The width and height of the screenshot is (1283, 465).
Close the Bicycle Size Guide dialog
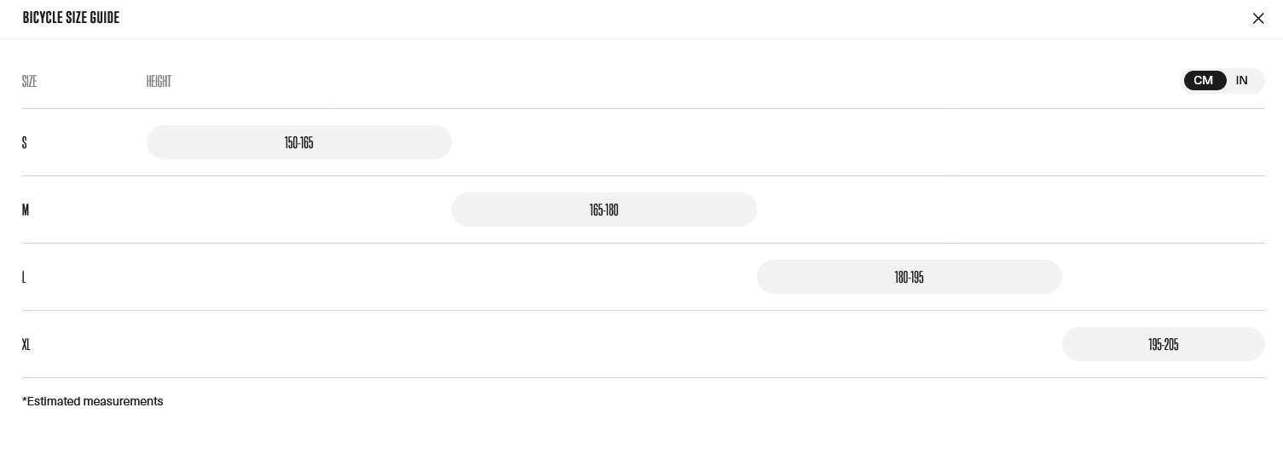coord(1258,18)
